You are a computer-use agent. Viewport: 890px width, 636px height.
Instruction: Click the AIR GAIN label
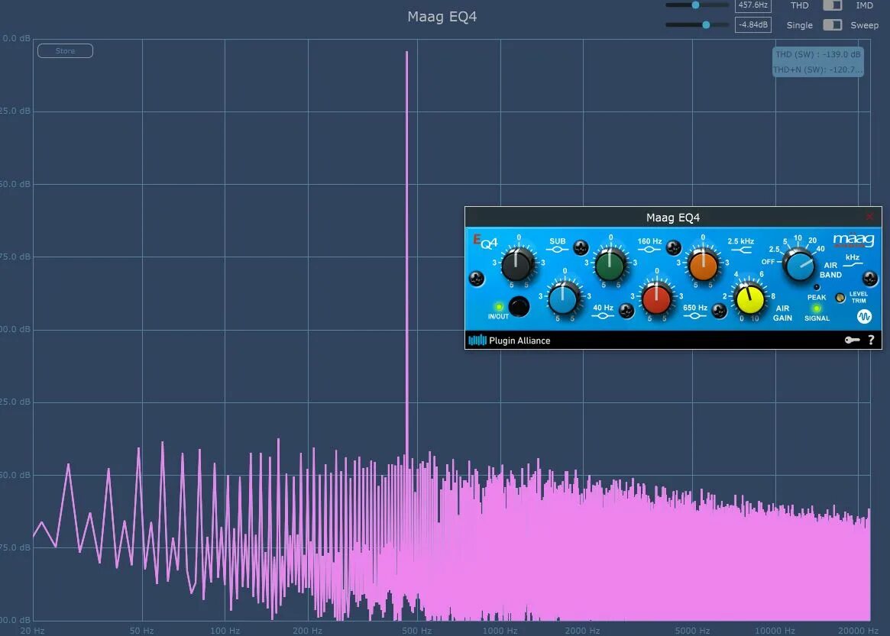[782, 313]
